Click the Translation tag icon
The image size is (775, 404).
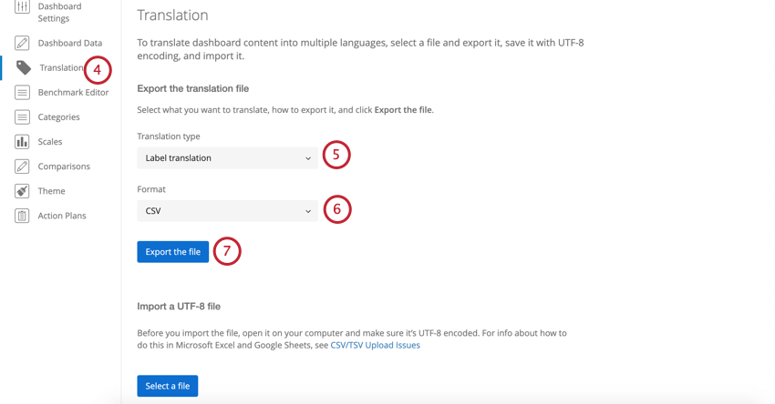click(x=23, y=67)
